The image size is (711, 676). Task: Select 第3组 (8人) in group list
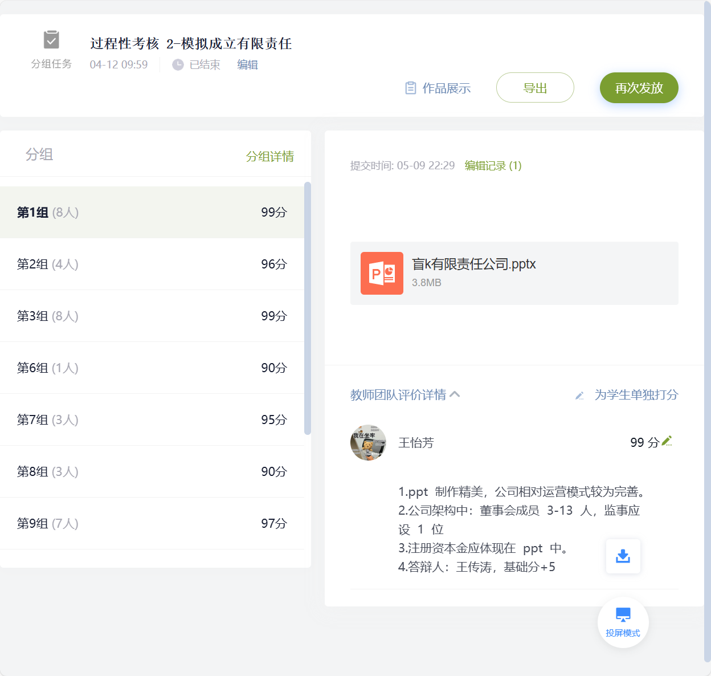coord(152,316)
